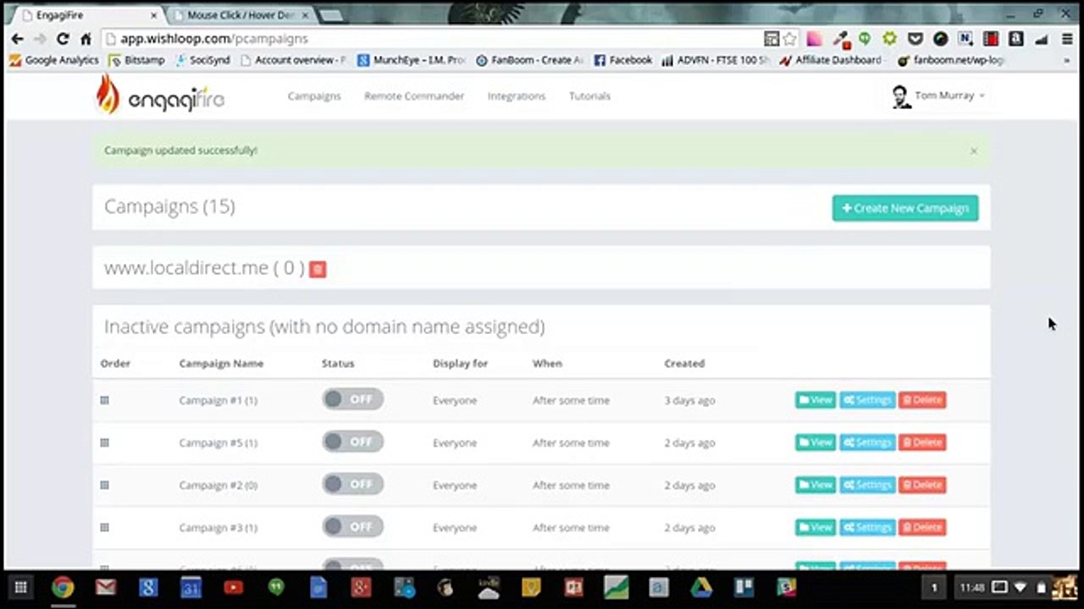Click the address bar URL field
The width and height of the screenshot is (1084, 609).
432,39
